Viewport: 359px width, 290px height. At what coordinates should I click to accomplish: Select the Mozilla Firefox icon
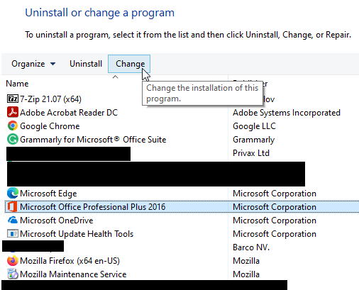coord(13,261)
